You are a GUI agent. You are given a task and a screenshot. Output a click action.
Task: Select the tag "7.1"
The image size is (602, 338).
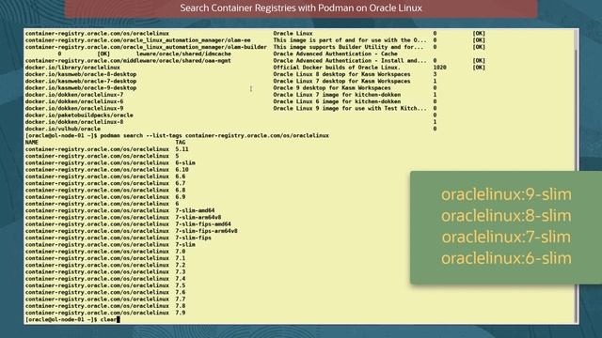pyautogui.click(x=181, y=258)
